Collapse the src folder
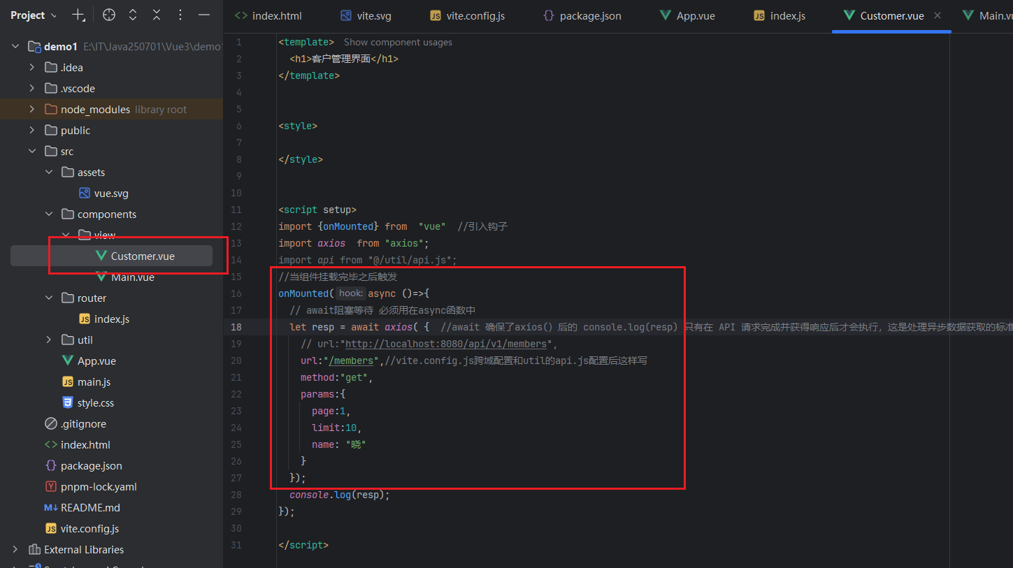 [32, 152]
